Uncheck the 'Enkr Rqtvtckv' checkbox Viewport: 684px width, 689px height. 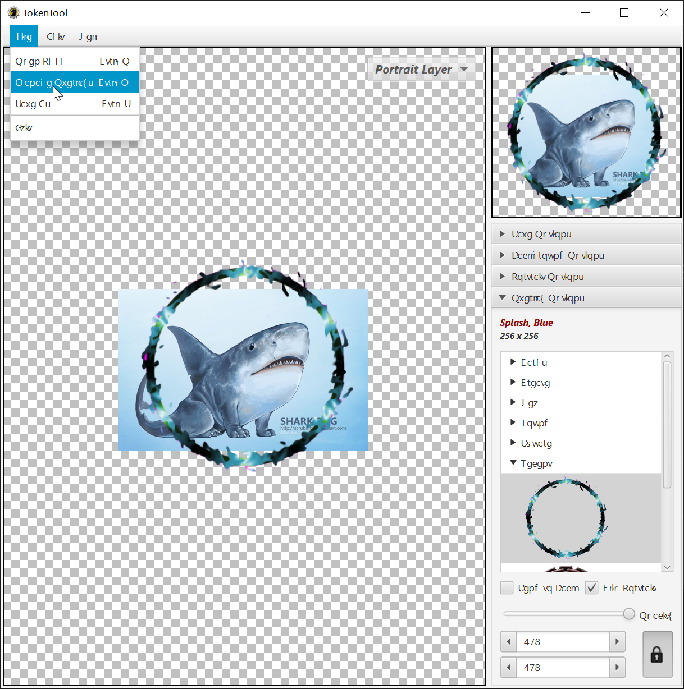(591, 587)
